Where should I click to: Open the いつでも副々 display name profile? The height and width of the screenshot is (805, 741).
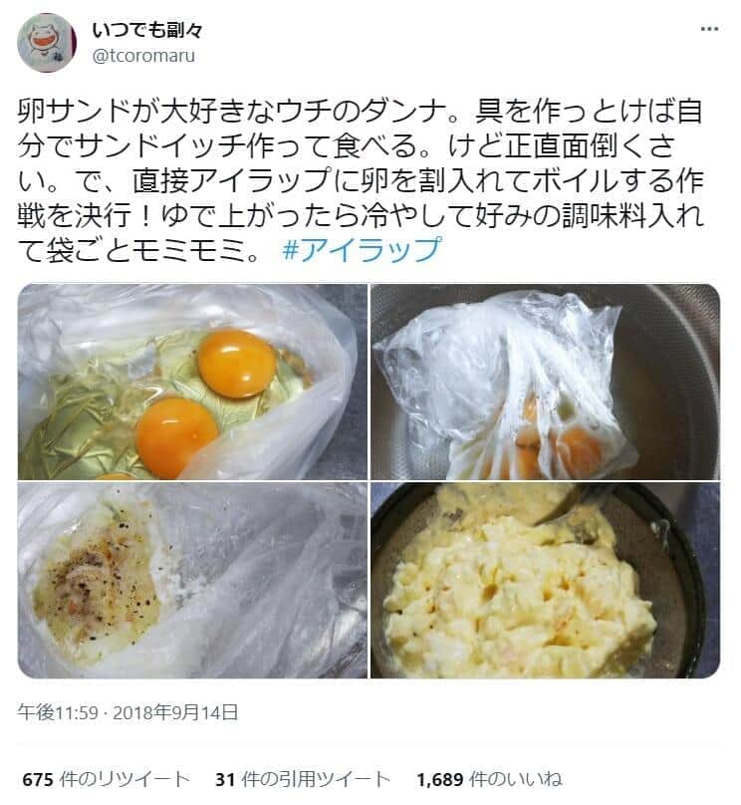click(147, 30)
